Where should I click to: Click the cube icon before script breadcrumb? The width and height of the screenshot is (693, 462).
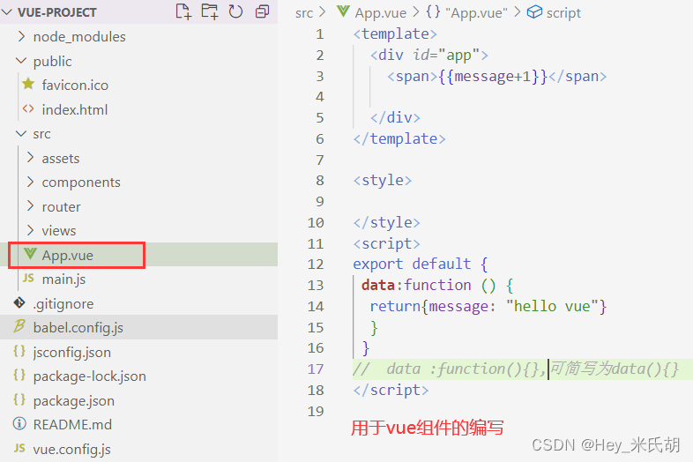534,12
